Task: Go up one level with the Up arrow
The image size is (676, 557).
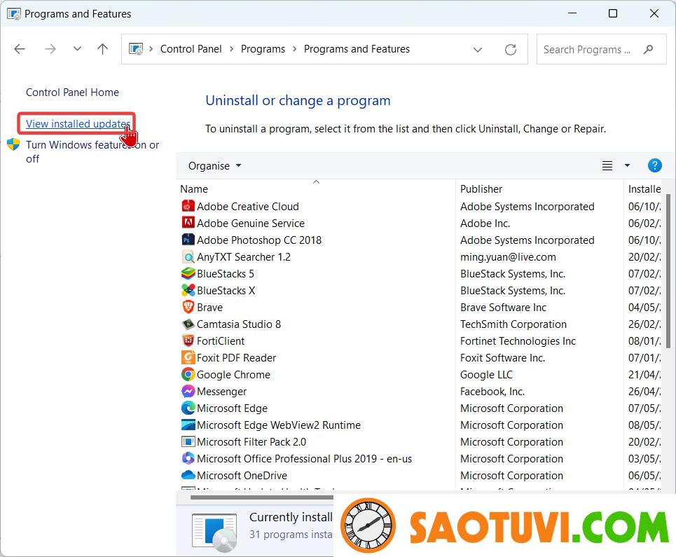Action: 102,49
